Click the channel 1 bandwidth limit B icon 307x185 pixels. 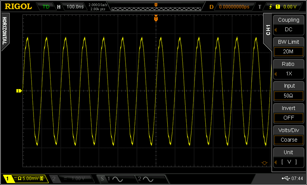pos(41,179)
